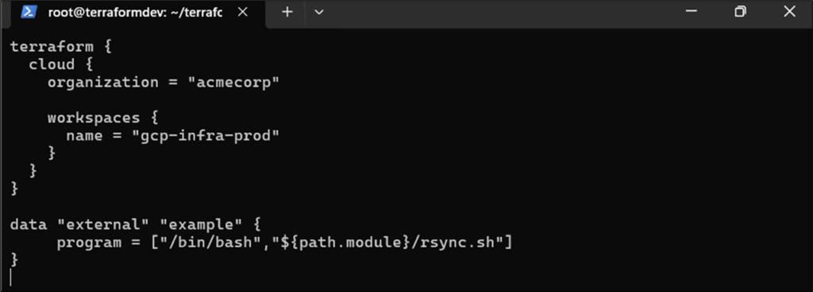
Task: Close the terminal window
Action: 789,11
